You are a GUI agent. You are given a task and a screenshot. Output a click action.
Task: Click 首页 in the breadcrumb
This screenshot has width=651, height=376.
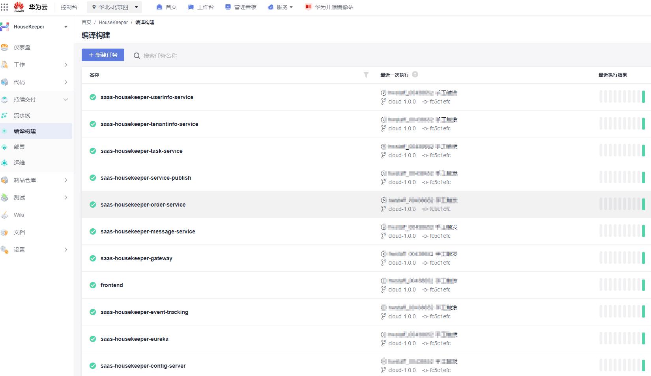click(86, 23)
